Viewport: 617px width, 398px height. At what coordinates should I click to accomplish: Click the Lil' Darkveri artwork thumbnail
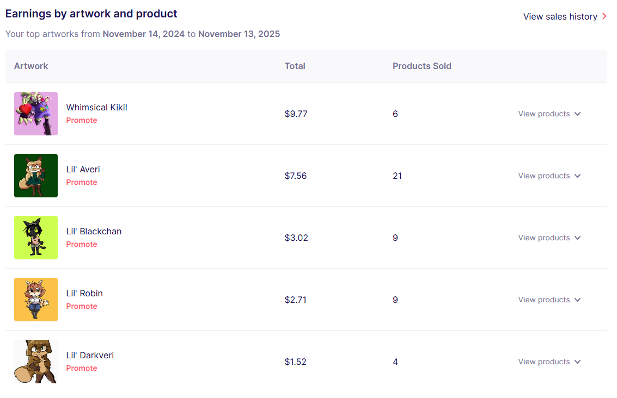(x=36, y=362)
